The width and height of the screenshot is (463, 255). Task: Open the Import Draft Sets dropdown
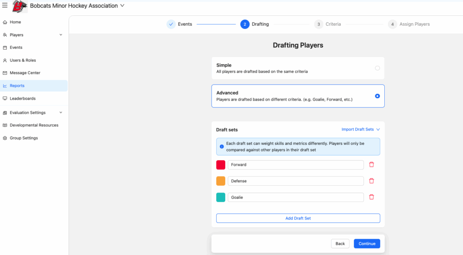coord(360,130)
